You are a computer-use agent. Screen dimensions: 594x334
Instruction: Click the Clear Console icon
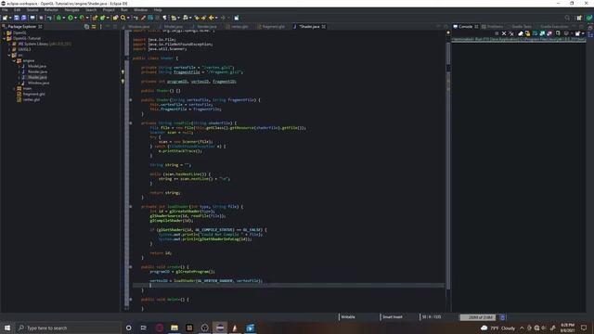pos(521,33)
